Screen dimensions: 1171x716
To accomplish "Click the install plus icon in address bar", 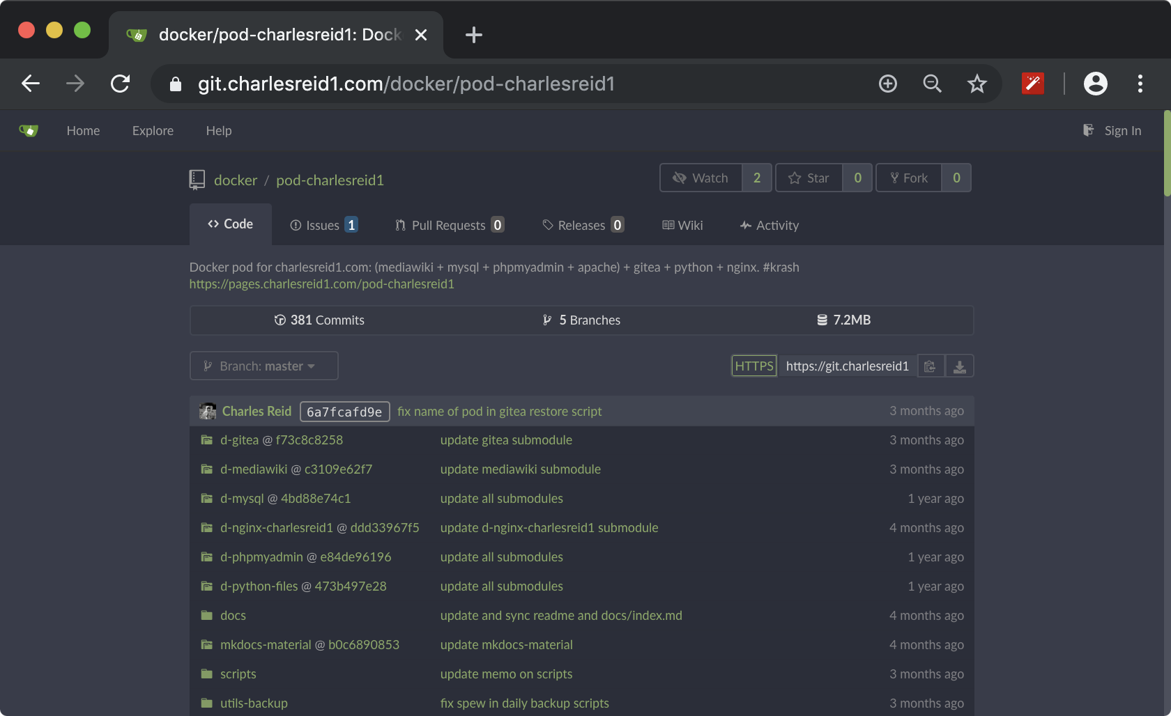I will (888, 84).
